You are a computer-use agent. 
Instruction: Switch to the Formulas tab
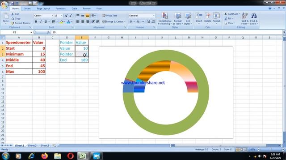(60, 8)
